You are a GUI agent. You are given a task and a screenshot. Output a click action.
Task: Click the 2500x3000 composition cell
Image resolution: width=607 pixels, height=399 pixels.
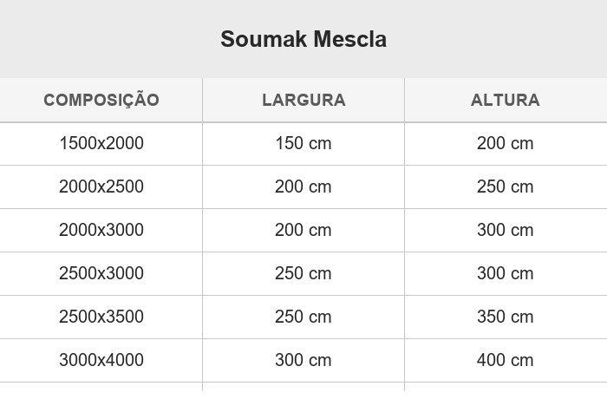click(x=101, y=274)
